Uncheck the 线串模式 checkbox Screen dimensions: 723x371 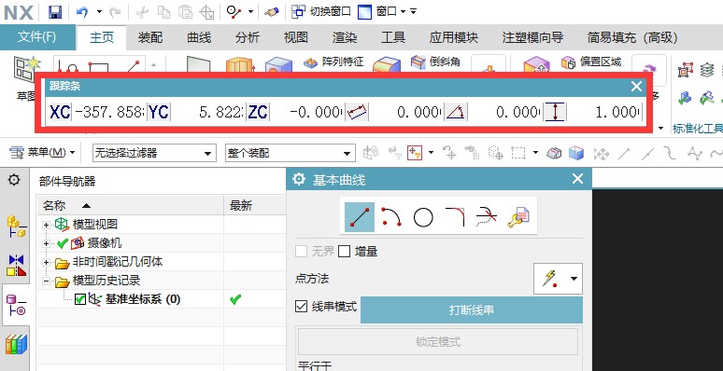[301, 306]
